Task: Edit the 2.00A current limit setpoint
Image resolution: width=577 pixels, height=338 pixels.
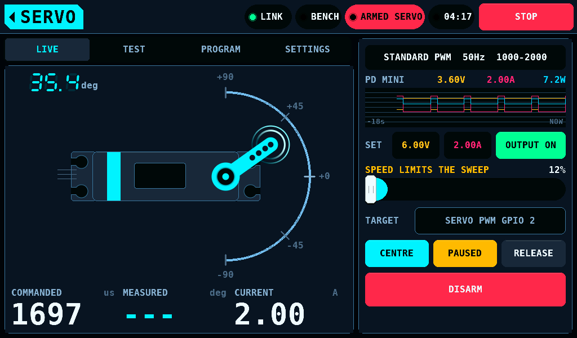Action: [467, 145]
